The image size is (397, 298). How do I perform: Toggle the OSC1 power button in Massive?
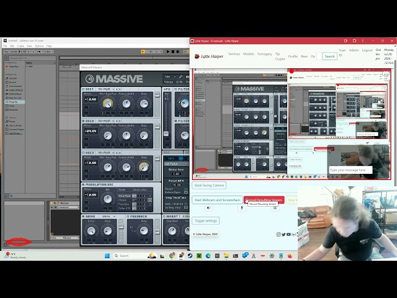(83, 89)
